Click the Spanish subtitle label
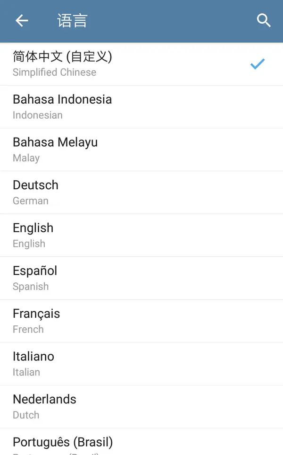Image resolution: width=283 pixels, height=455 pixels. coord(31,286)
